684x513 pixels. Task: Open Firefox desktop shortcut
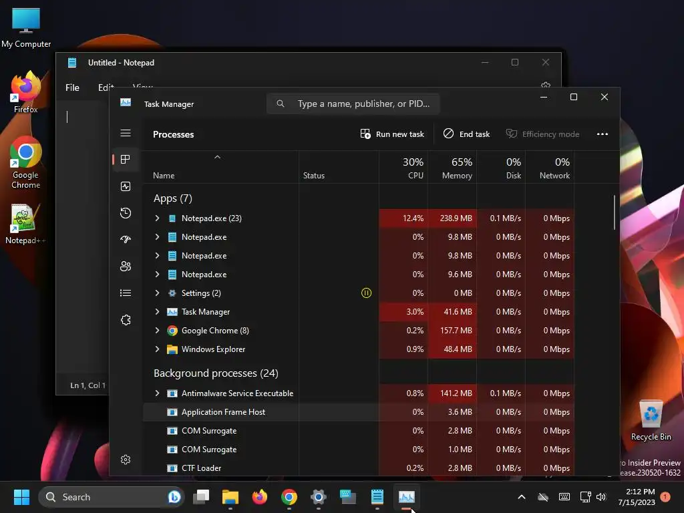26,92
